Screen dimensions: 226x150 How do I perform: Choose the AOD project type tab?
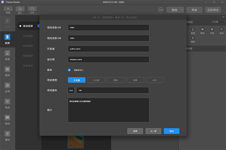pos(154,80)
